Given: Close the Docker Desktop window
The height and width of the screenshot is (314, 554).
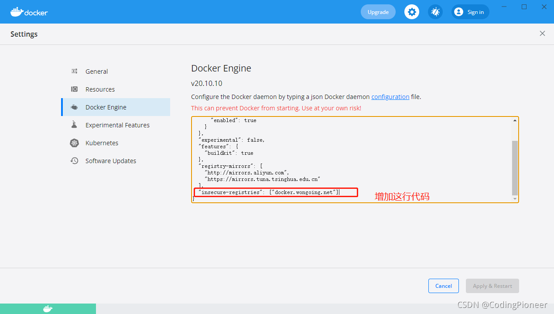Looking at the screenshot, I should coord(544,7).
